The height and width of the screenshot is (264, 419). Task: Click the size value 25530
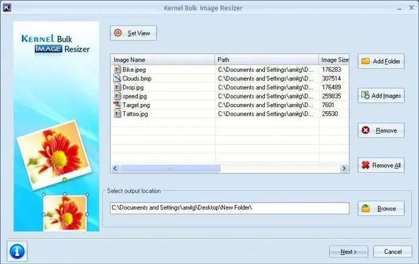pos(330,114)
